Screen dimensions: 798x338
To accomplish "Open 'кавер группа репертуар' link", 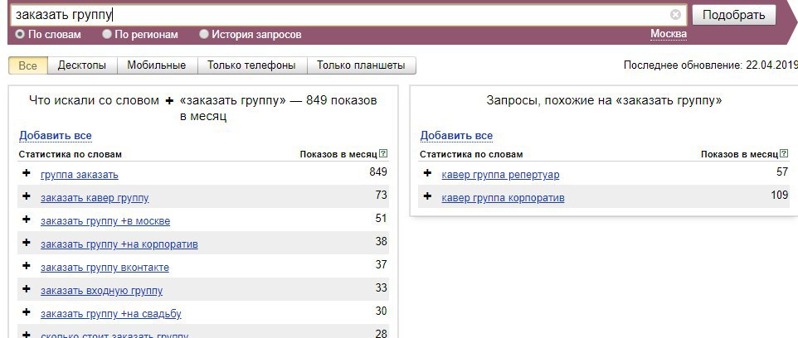I will (x=500, y=175).
